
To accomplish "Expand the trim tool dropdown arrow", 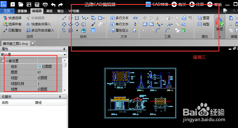I will 172,24.
